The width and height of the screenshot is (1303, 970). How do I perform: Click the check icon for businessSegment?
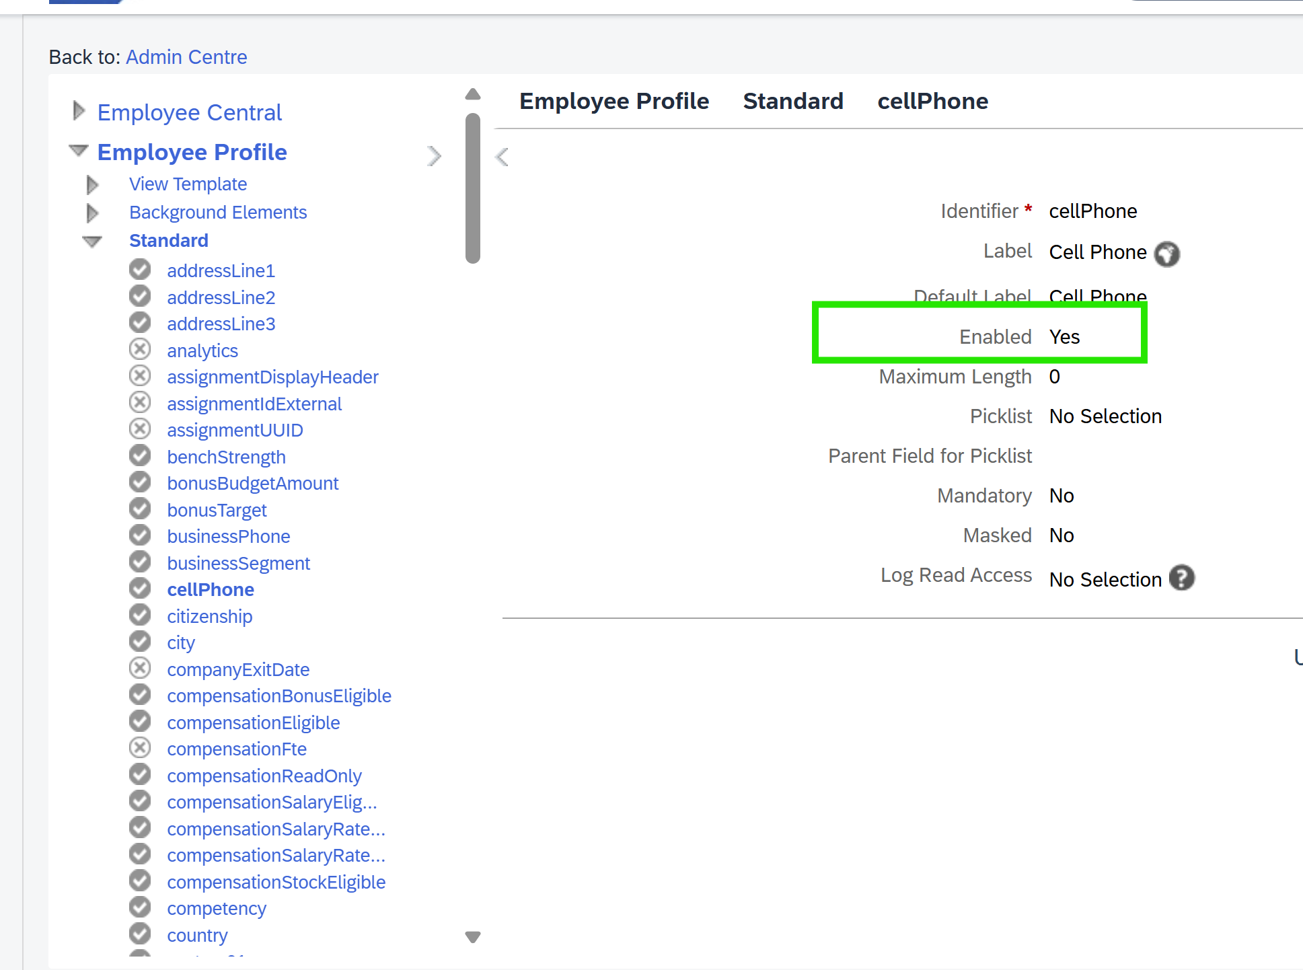pyautogui.click(x=140, y=562)
